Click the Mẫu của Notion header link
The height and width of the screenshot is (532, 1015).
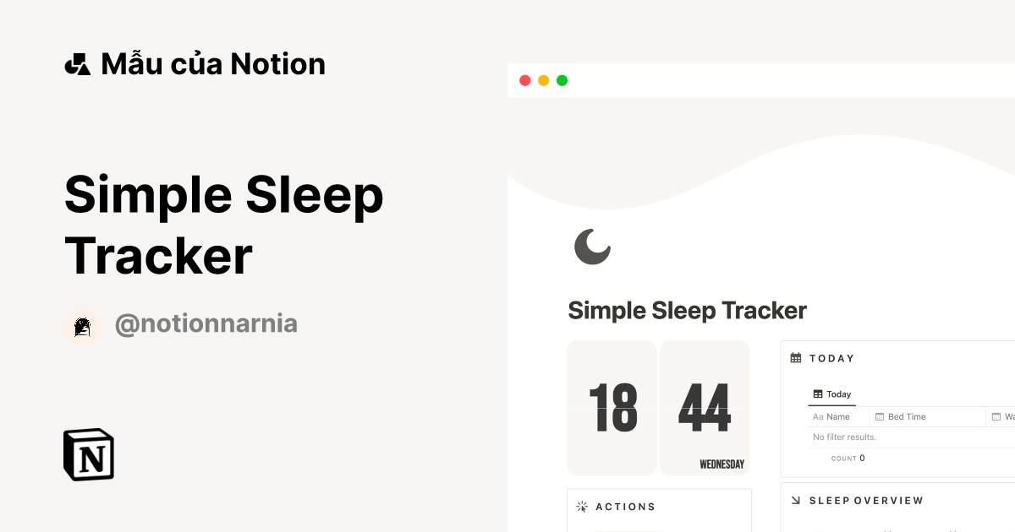pos(212,62)
